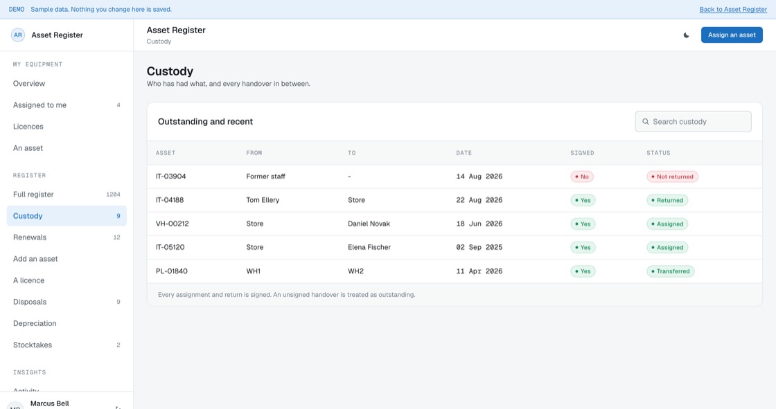Click the date 22 Aug 2026

click(479, 200)
